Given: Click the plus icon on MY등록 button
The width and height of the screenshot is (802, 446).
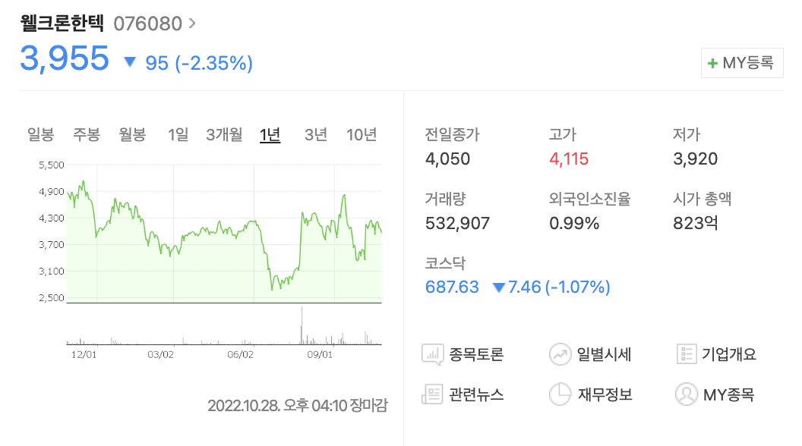Looking at the screenshot, I should coord(712,62).
